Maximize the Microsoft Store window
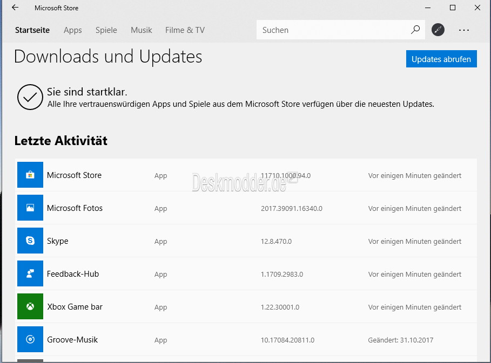The image size is (491, 363). point(453,8)
